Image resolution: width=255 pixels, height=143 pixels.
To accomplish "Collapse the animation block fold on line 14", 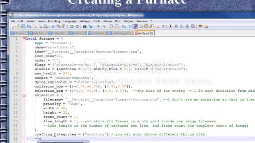I will click(24, 95).
